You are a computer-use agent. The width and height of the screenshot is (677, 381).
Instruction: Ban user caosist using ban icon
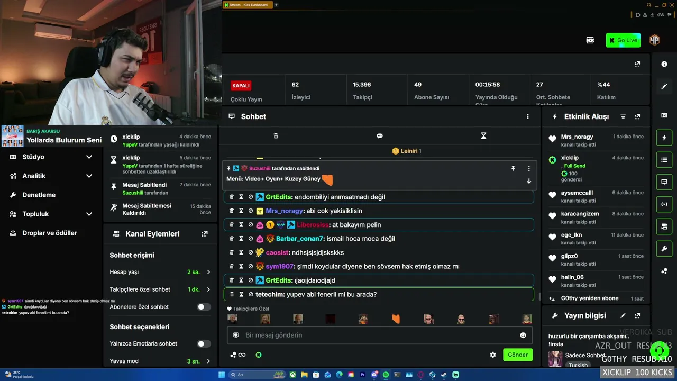(x=251, y=252)
